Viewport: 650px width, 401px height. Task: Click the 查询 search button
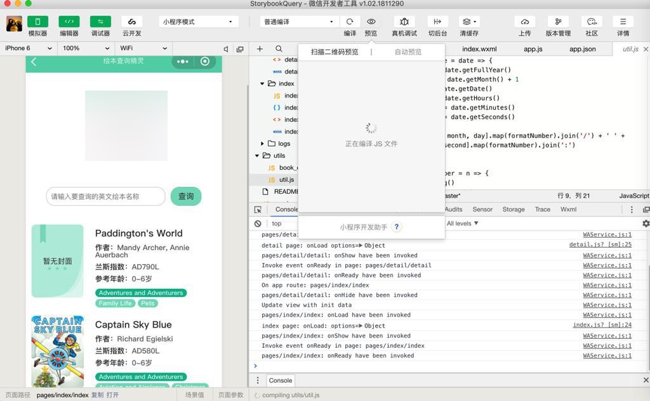click(186, 196)
